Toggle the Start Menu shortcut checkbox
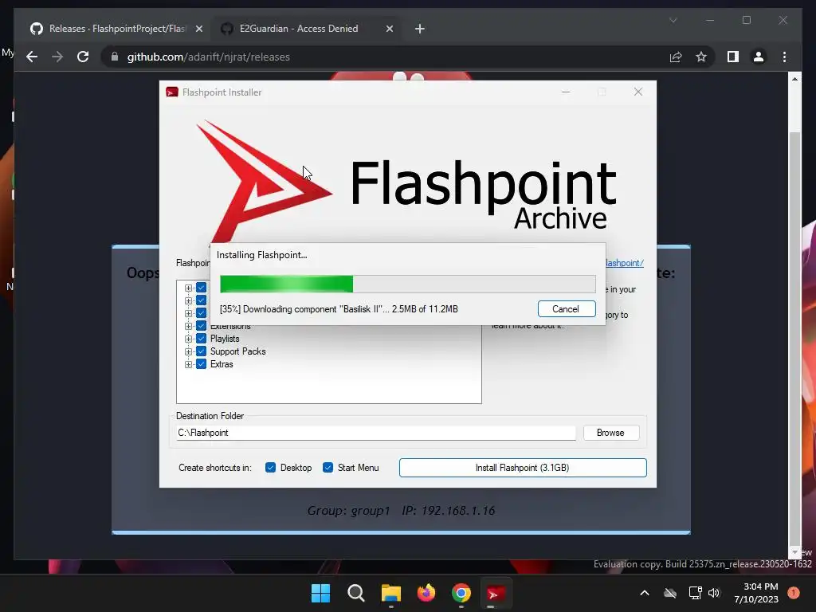The width and height of the screenshot is (816, 612). pyautogui.click(x=328, y=467)
